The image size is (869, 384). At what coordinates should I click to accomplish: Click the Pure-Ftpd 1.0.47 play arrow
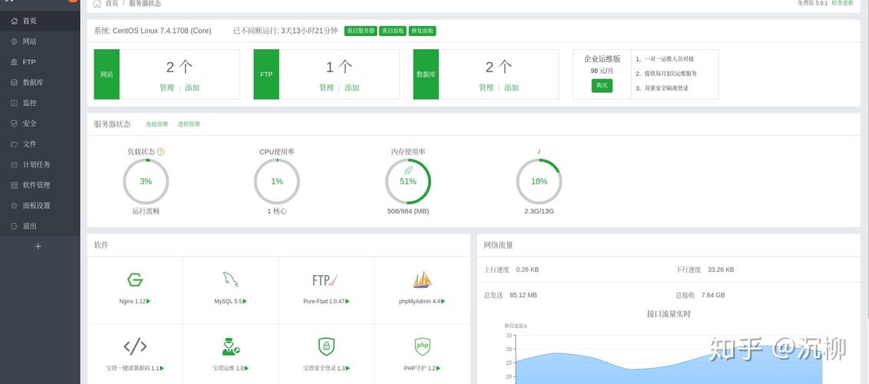[x=347, y=301]
